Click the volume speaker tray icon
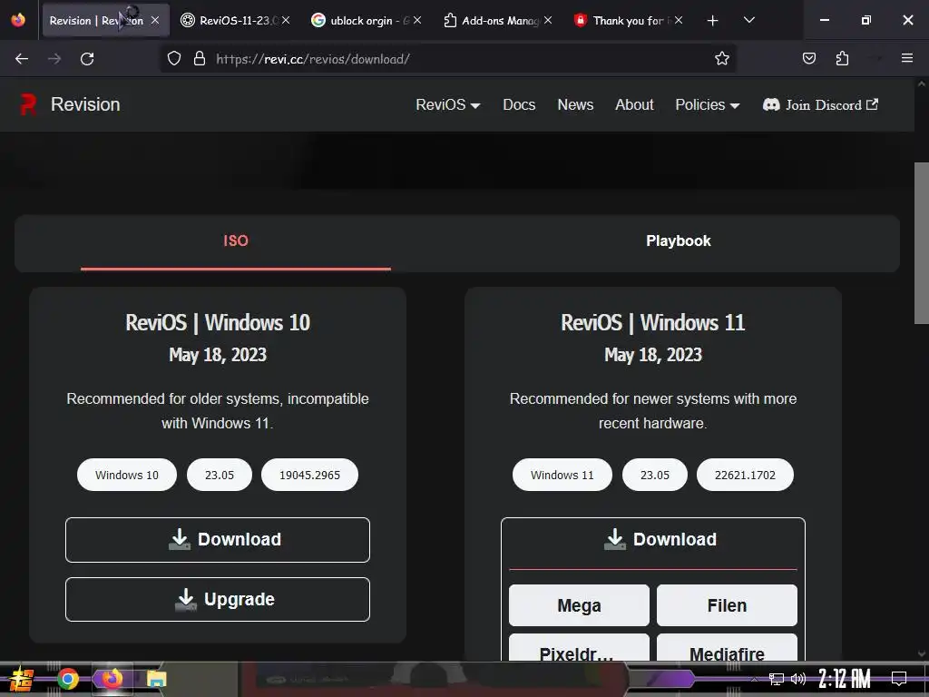 pyautogui.click(x=798, y=679)
